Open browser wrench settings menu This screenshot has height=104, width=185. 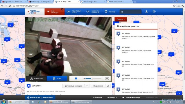click(183, 6)
